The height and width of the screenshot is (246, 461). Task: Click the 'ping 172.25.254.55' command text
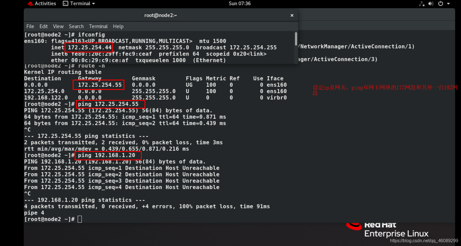(x=108, y=104)
